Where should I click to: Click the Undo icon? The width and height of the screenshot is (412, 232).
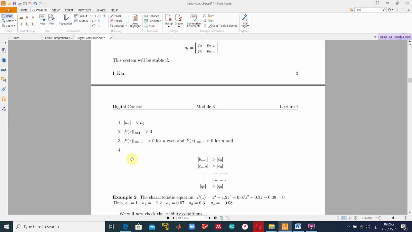[x=35, y=4]
